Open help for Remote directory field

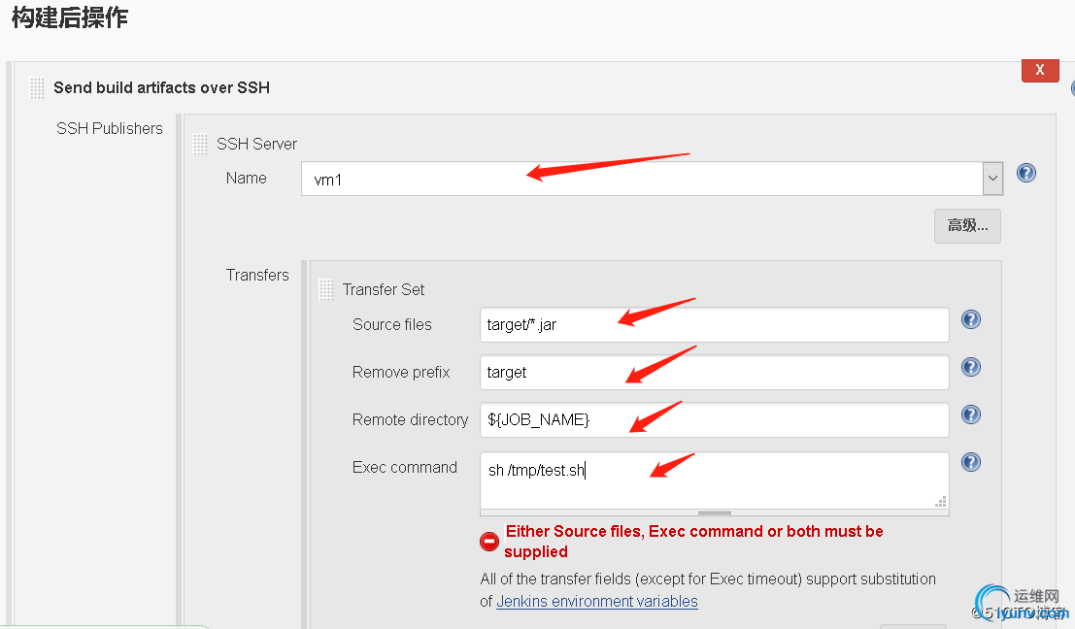point(971,414)
